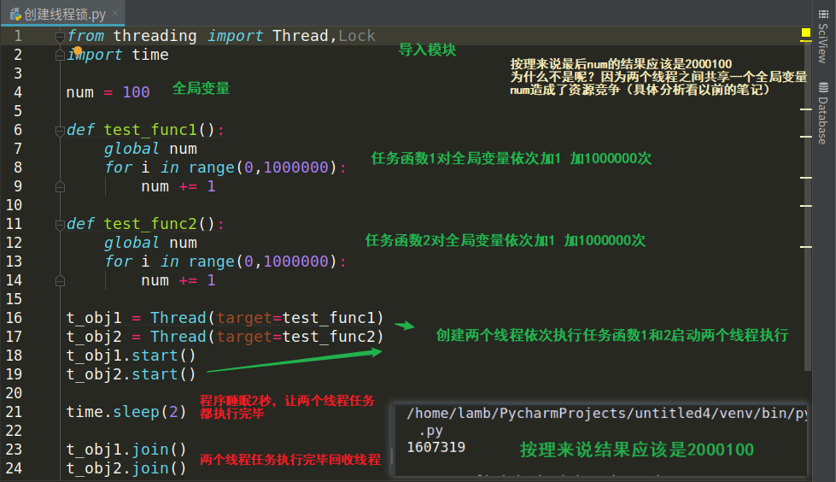Click 'range' on line 13
Screen dimensions: 836x482
click(211, 262)
